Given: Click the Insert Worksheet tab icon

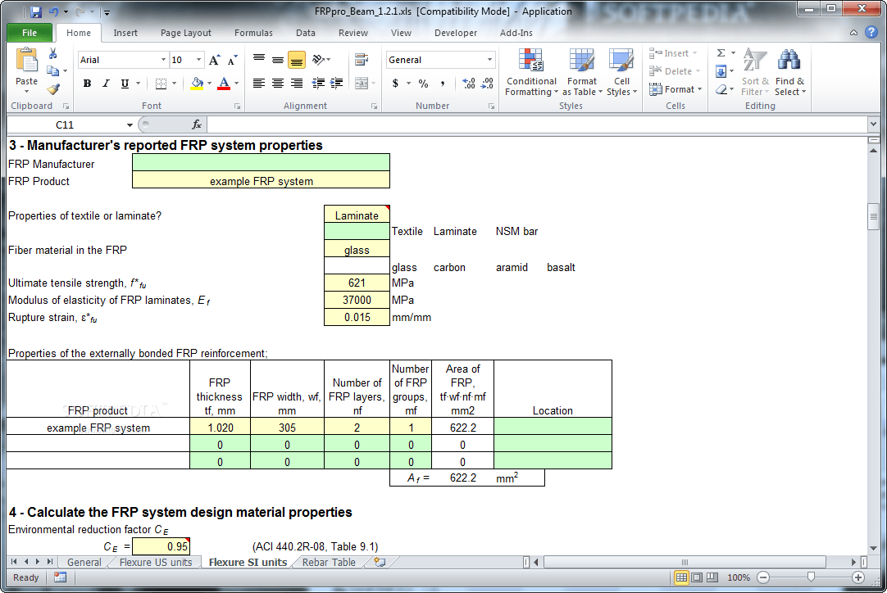Looking at the screenshot, I should pos(380,562).
